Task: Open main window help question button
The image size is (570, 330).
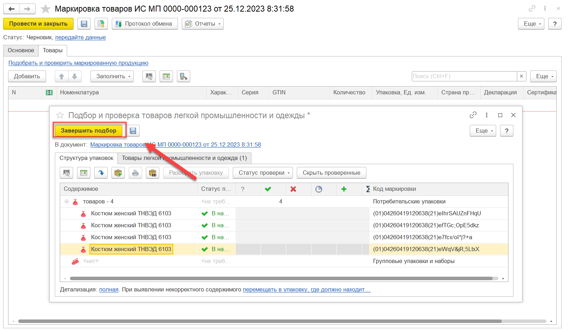Action: [x=555, y=24]
